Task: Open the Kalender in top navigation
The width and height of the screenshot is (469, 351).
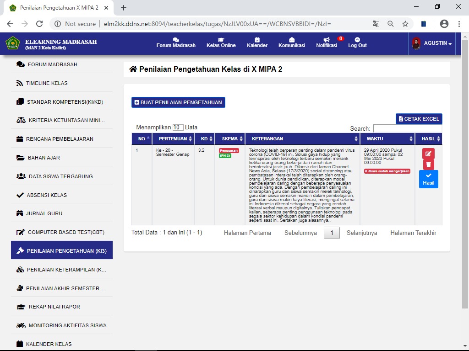Action: (x=257, y=43)
